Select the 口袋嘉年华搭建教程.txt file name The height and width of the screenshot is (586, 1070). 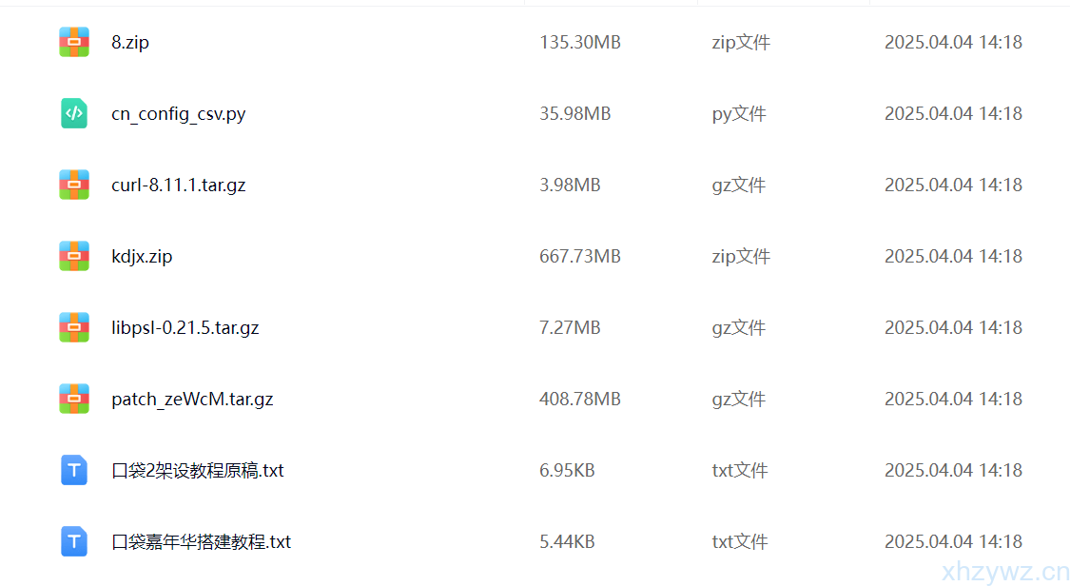(x=202, y=542)
